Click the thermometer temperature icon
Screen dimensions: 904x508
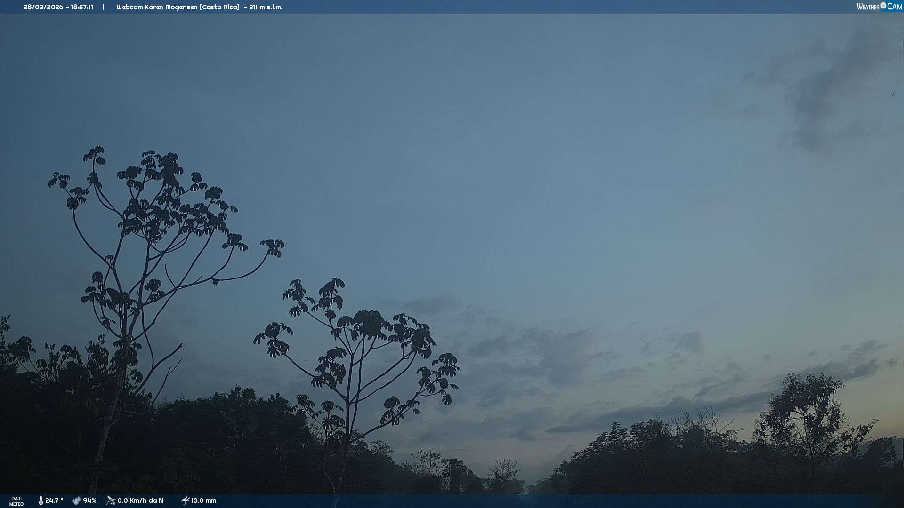pyautogui.click(x=40, y=500)
